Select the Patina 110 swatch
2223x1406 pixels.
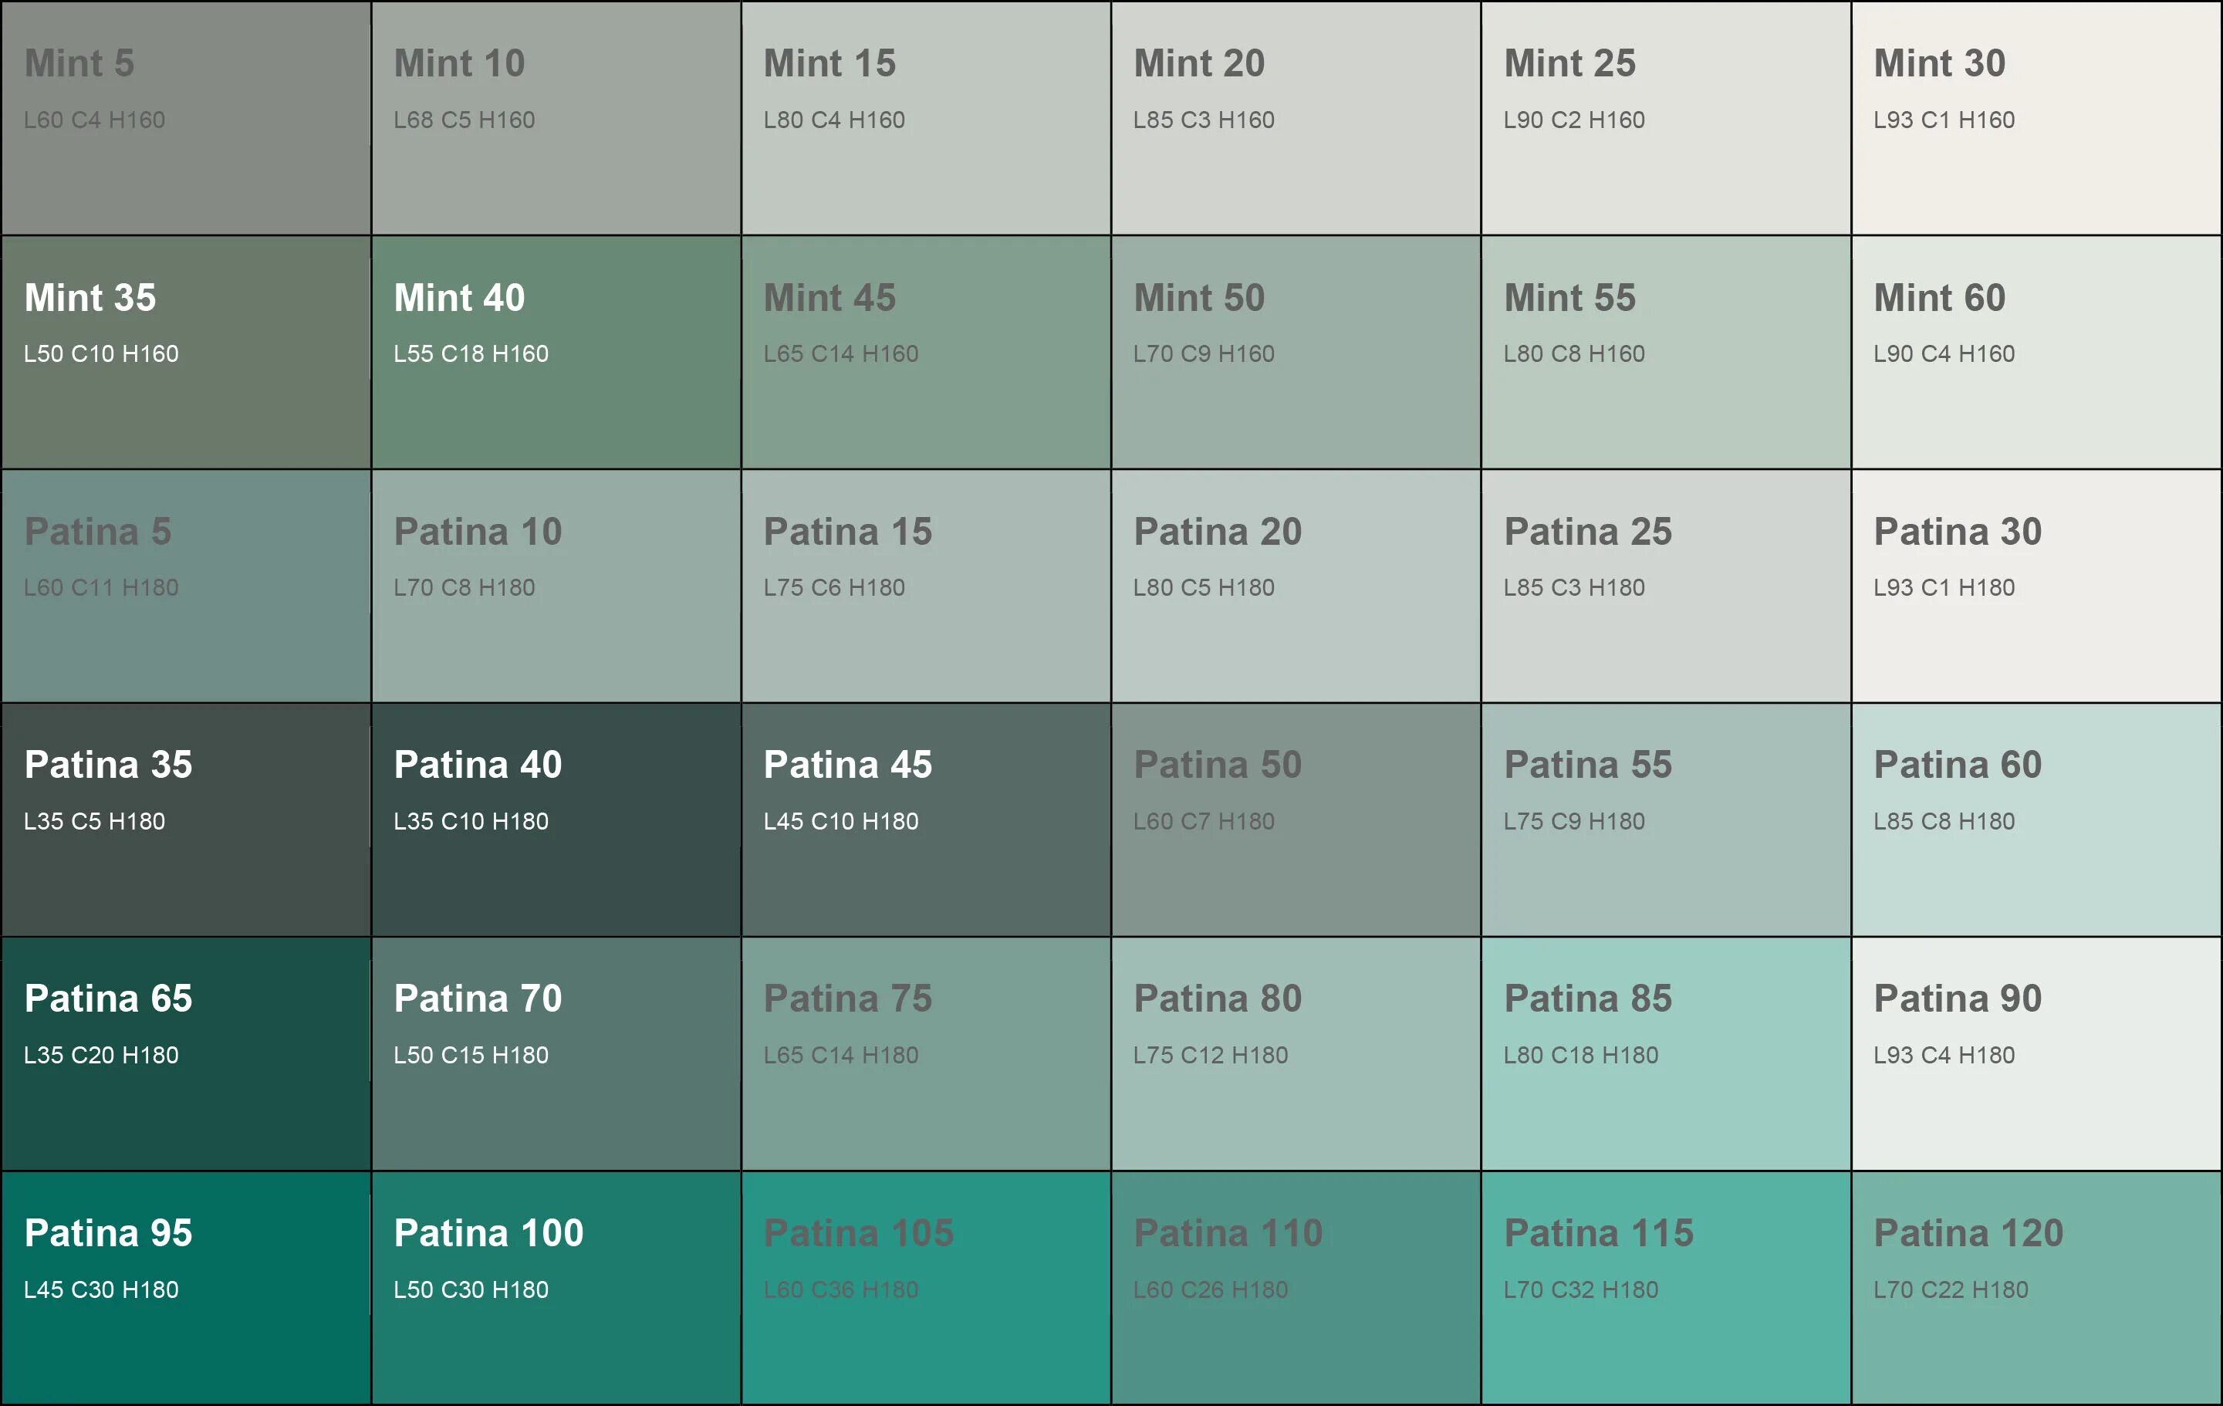(1296, 1288)
